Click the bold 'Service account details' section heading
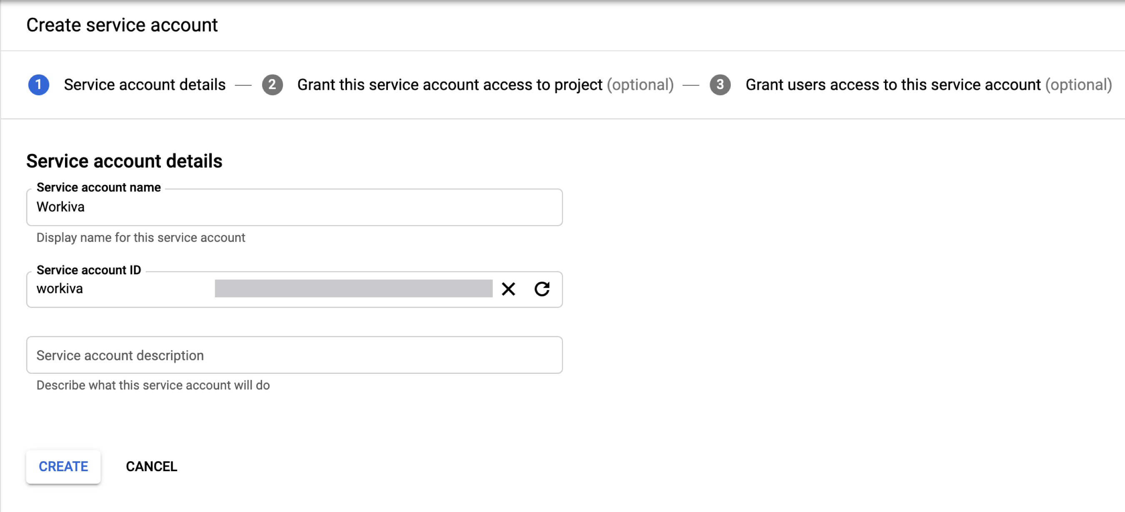 click(x=124, y=161)
